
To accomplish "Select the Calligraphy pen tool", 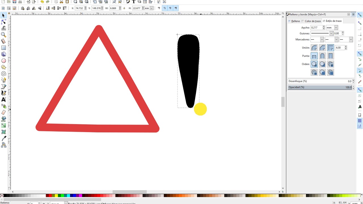I will [x=3, y=93].
